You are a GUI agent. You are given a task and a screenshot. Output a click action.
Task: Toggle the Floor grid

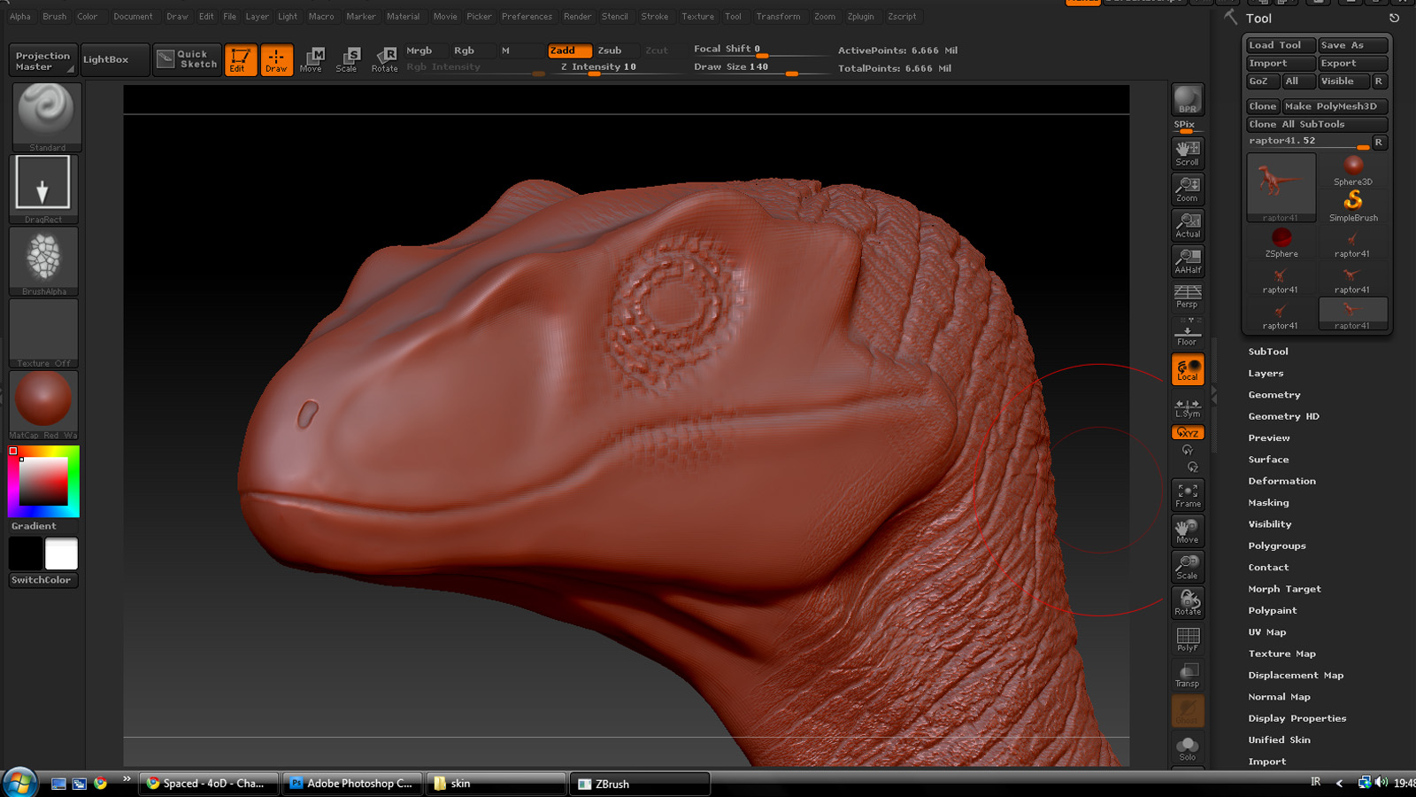(1186, 334)
